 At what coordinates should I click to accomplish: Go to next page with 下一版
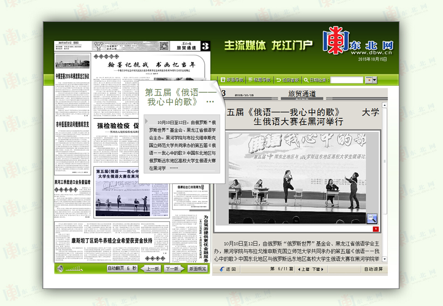coord(172,269)
